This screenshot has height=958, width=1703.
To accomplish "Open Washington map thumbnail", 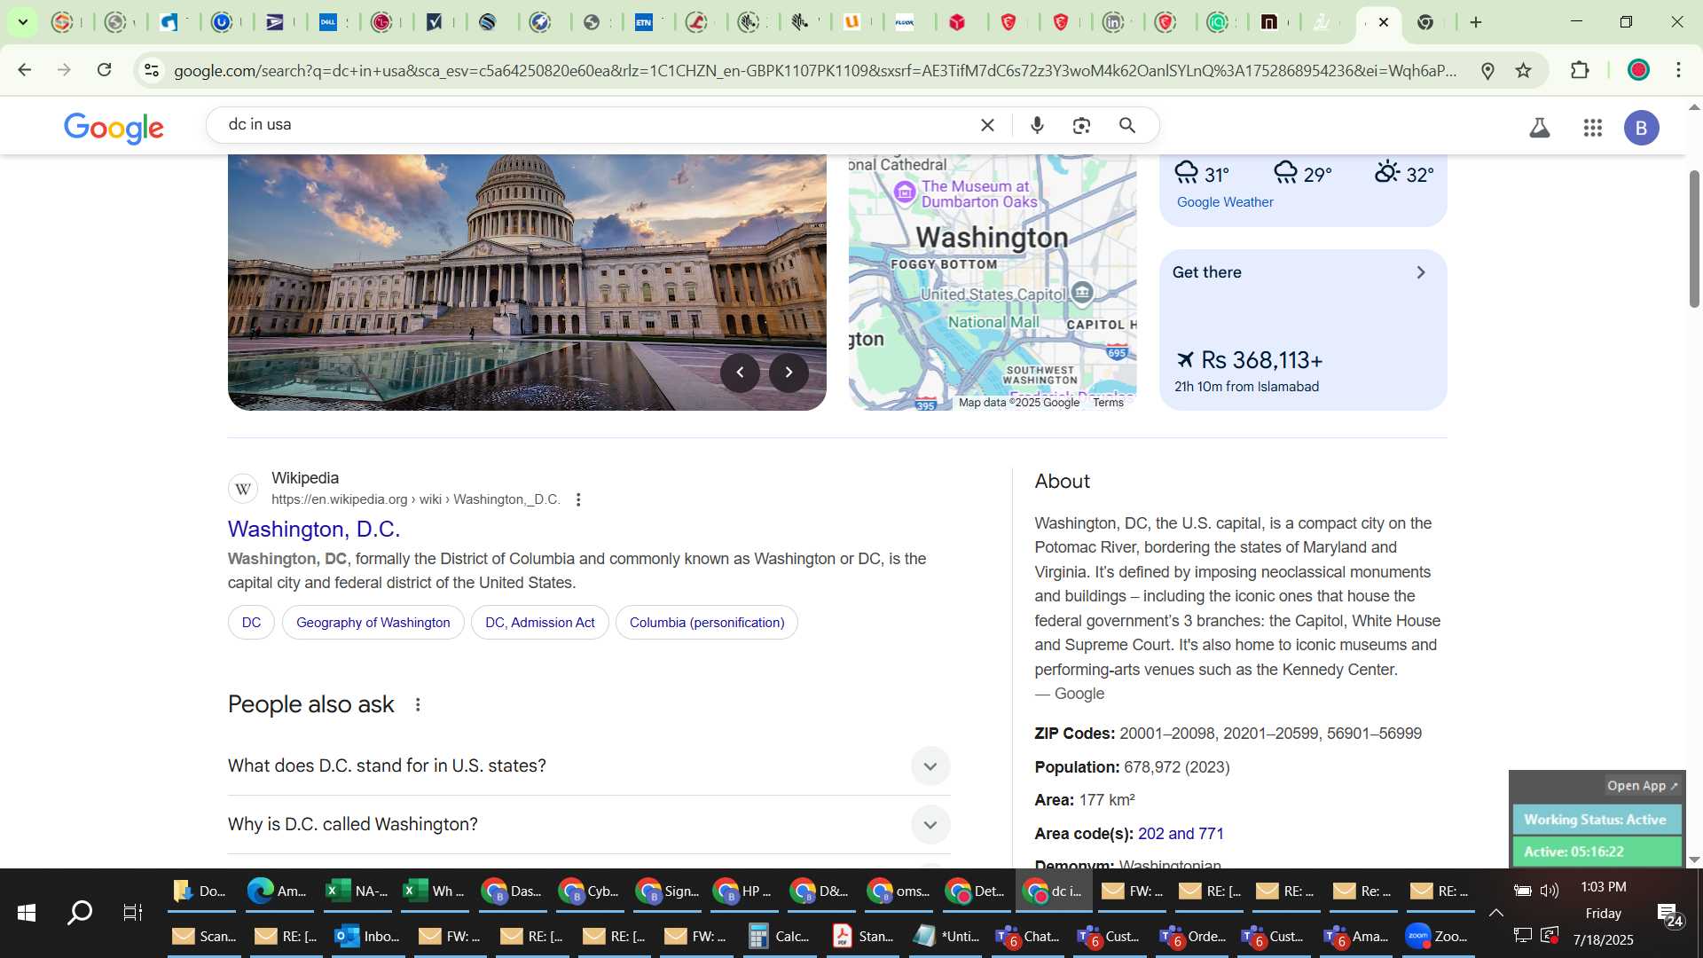I will click(993, 282).
